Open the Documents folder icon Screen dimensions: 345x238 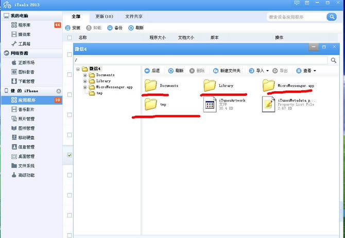[151, 86]
